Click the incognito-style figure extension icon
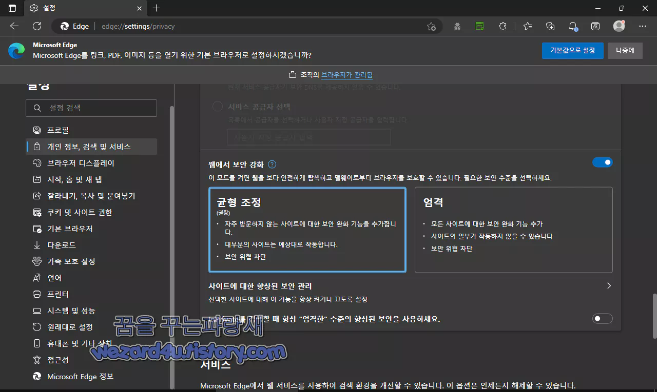The height and width of the screenshot is (392, 657). coord(457,26)
